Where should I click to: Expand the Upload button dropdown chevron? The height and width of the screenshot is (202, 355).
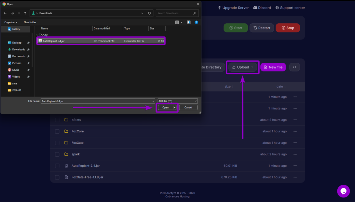(x=252, y=67)
